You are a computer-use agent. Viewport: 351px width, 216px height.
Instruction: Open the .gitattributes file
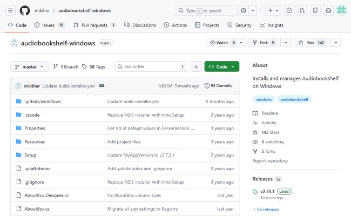pyautogui.click(x=37, y=169)
